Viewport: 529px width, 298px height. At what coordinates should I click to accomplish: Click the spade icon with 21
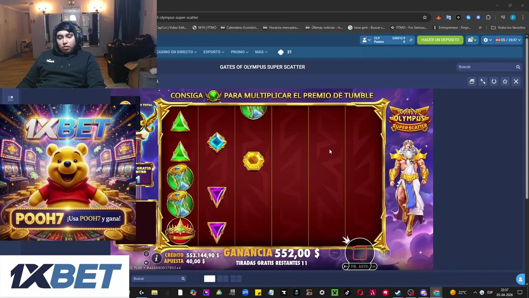point(285,52)
